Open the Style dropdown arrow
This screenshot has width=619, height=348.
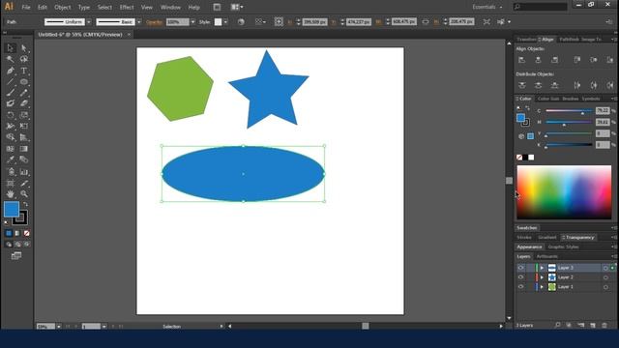[225, 22]
